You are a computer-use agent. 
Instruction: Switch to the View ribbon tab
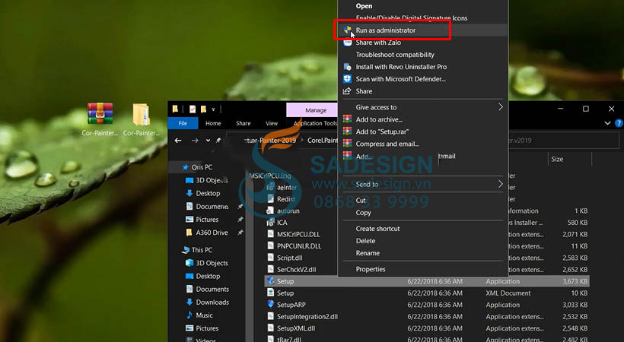[x=272, y=123]
